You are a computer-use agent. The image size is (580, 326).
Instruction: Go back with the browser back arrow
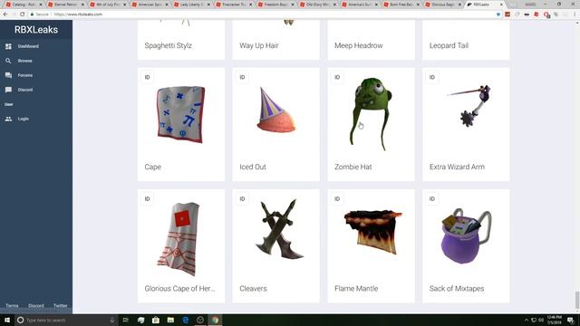pos(5,14)
